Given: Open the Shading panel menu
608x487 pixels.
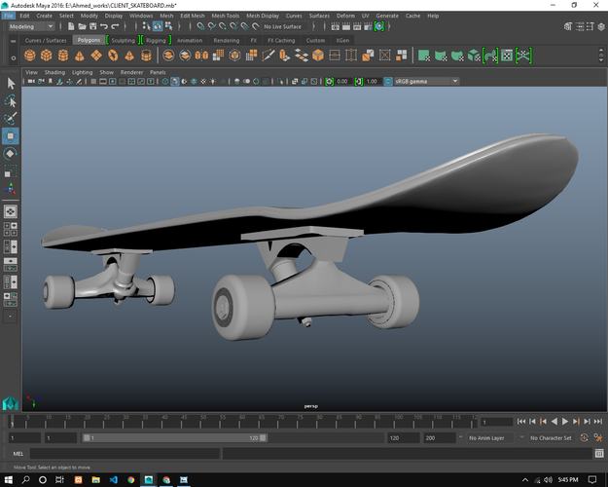Looking at the screenshot, I should tap(54, 72).
